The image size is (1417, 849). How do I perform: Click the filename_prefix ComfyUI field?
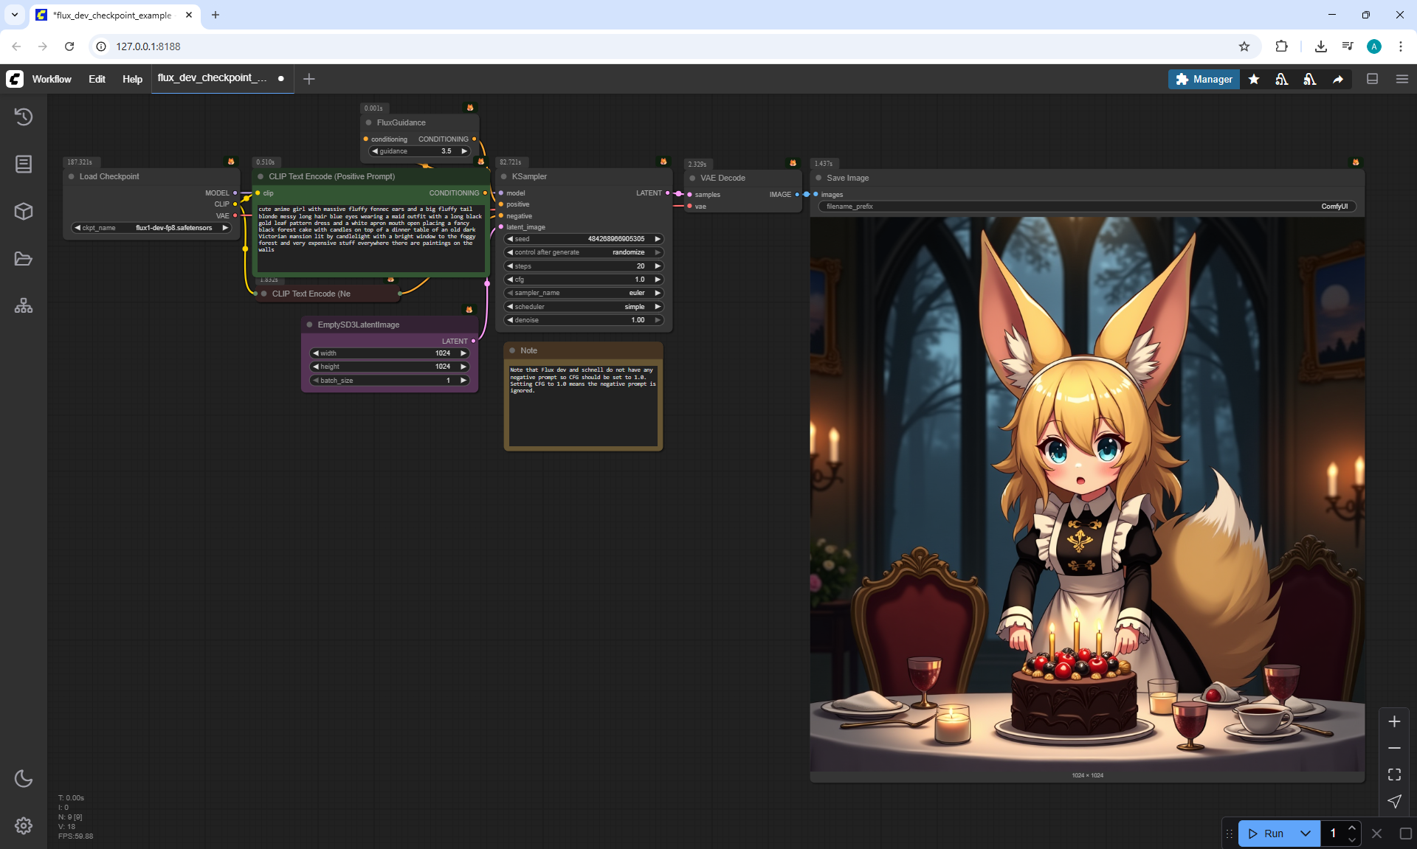[1086, 207]
